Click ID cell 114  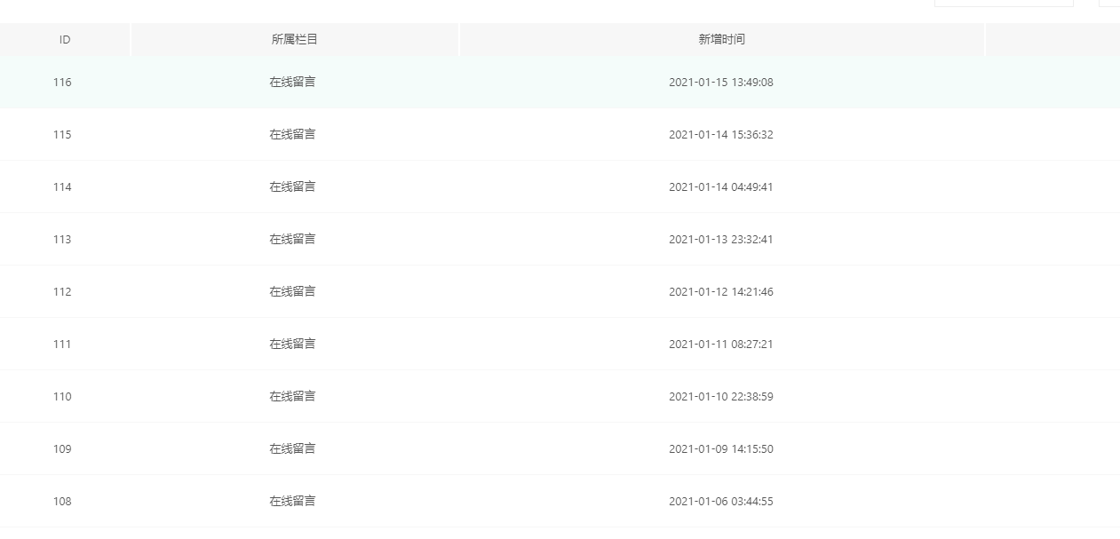coord(62,187)
